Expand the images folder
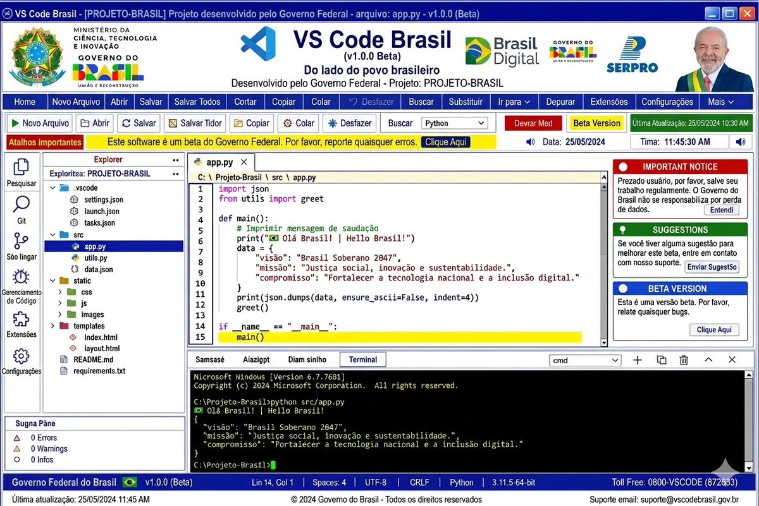 tap(59, 315)
